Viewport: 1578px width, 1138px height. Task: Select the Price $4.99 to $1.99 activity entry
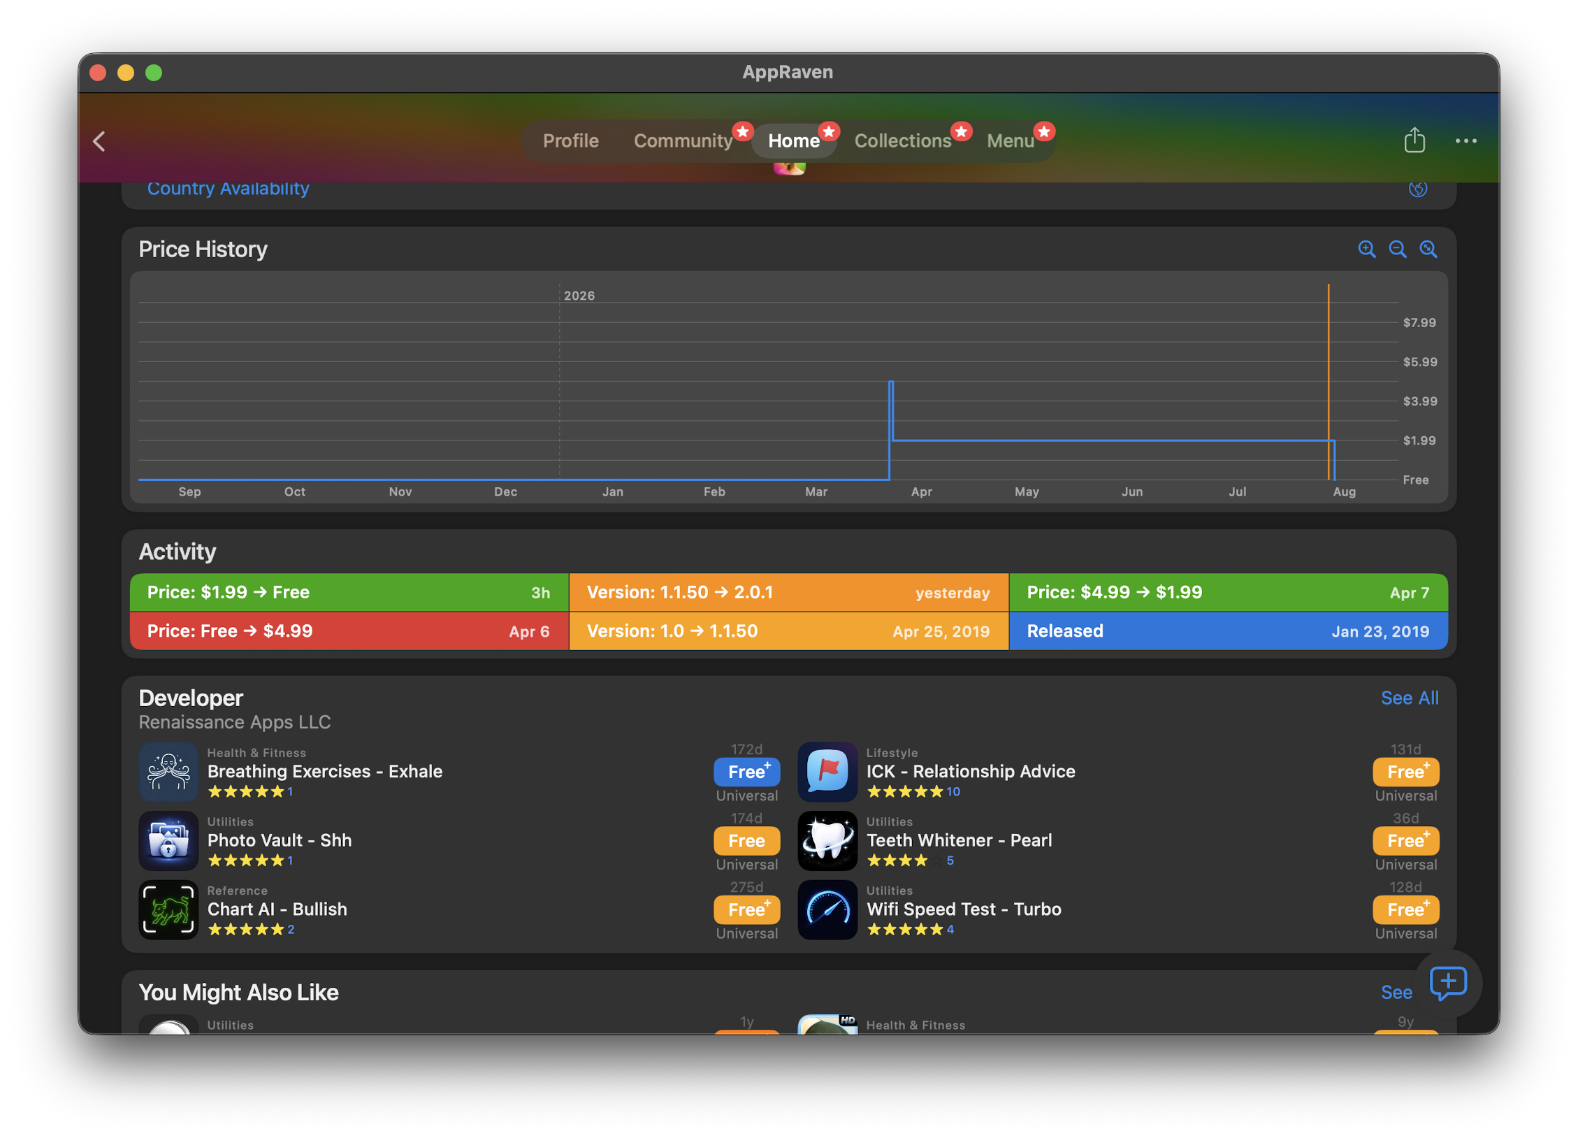pyautogui.click(x=1228, y=593)
